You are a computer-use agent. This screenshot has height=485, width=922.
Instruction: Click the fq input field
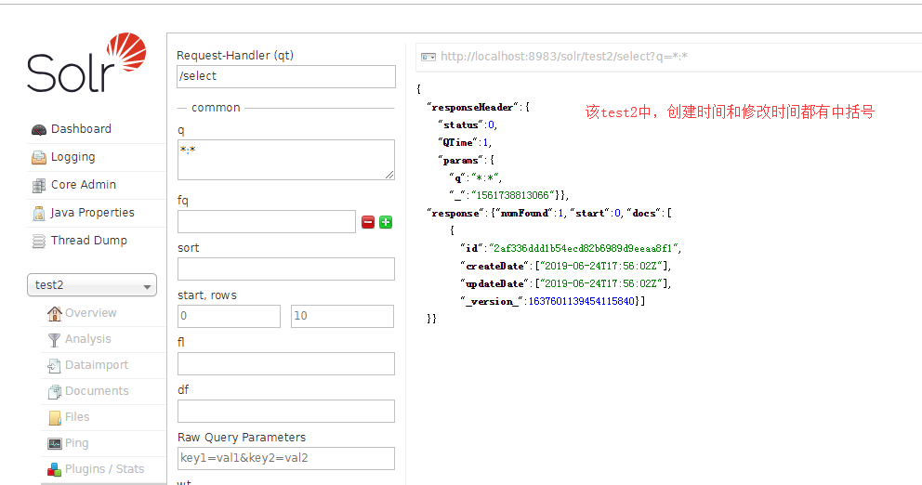tap(267, 222)
